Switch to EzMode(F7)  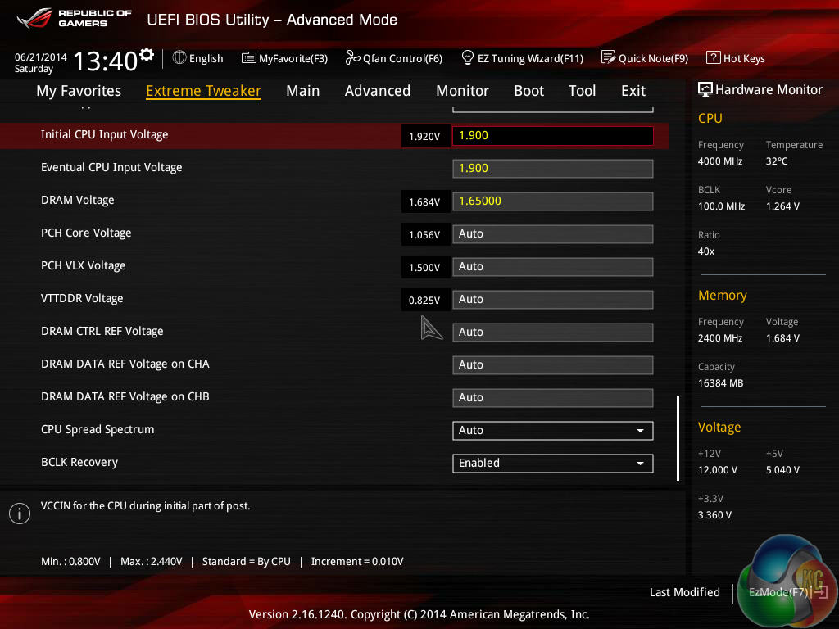click(x=788, y=592)
